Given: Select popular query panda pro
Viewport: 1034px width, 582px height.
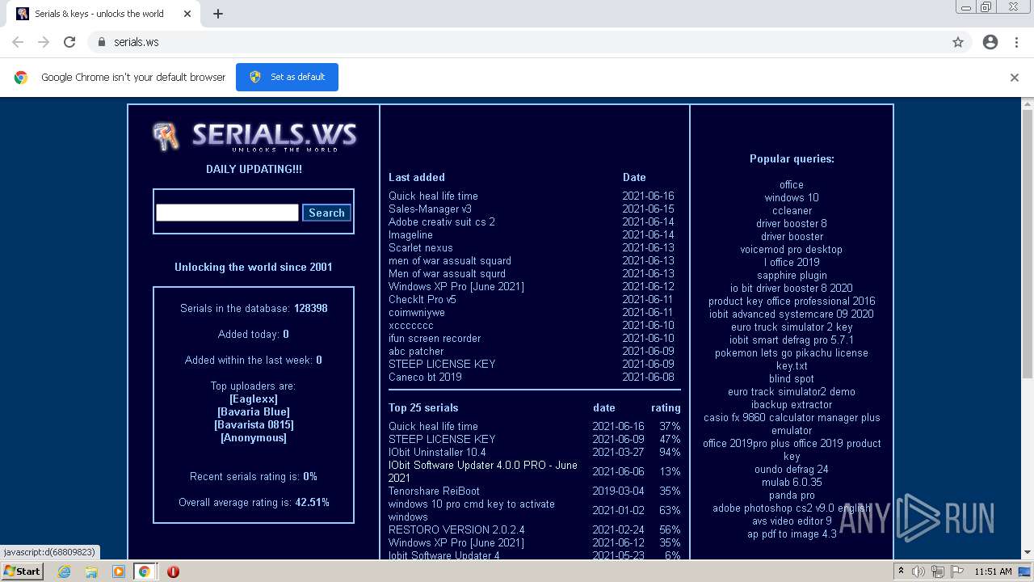Looking at the screenshot, I should (792, 495).
